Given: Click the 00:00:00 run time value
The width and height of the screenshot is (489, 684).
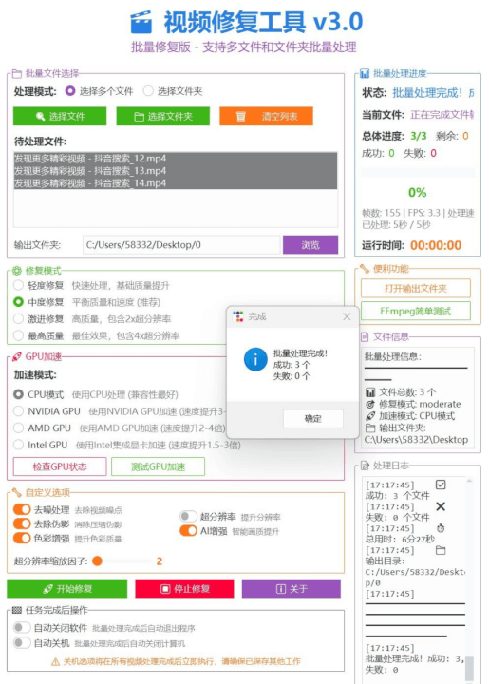Looking at the screenshot, I should click(x=436, y=245).
